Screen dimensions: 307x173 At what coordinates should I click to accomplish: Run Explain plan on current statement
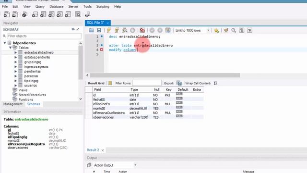point(125,30)
